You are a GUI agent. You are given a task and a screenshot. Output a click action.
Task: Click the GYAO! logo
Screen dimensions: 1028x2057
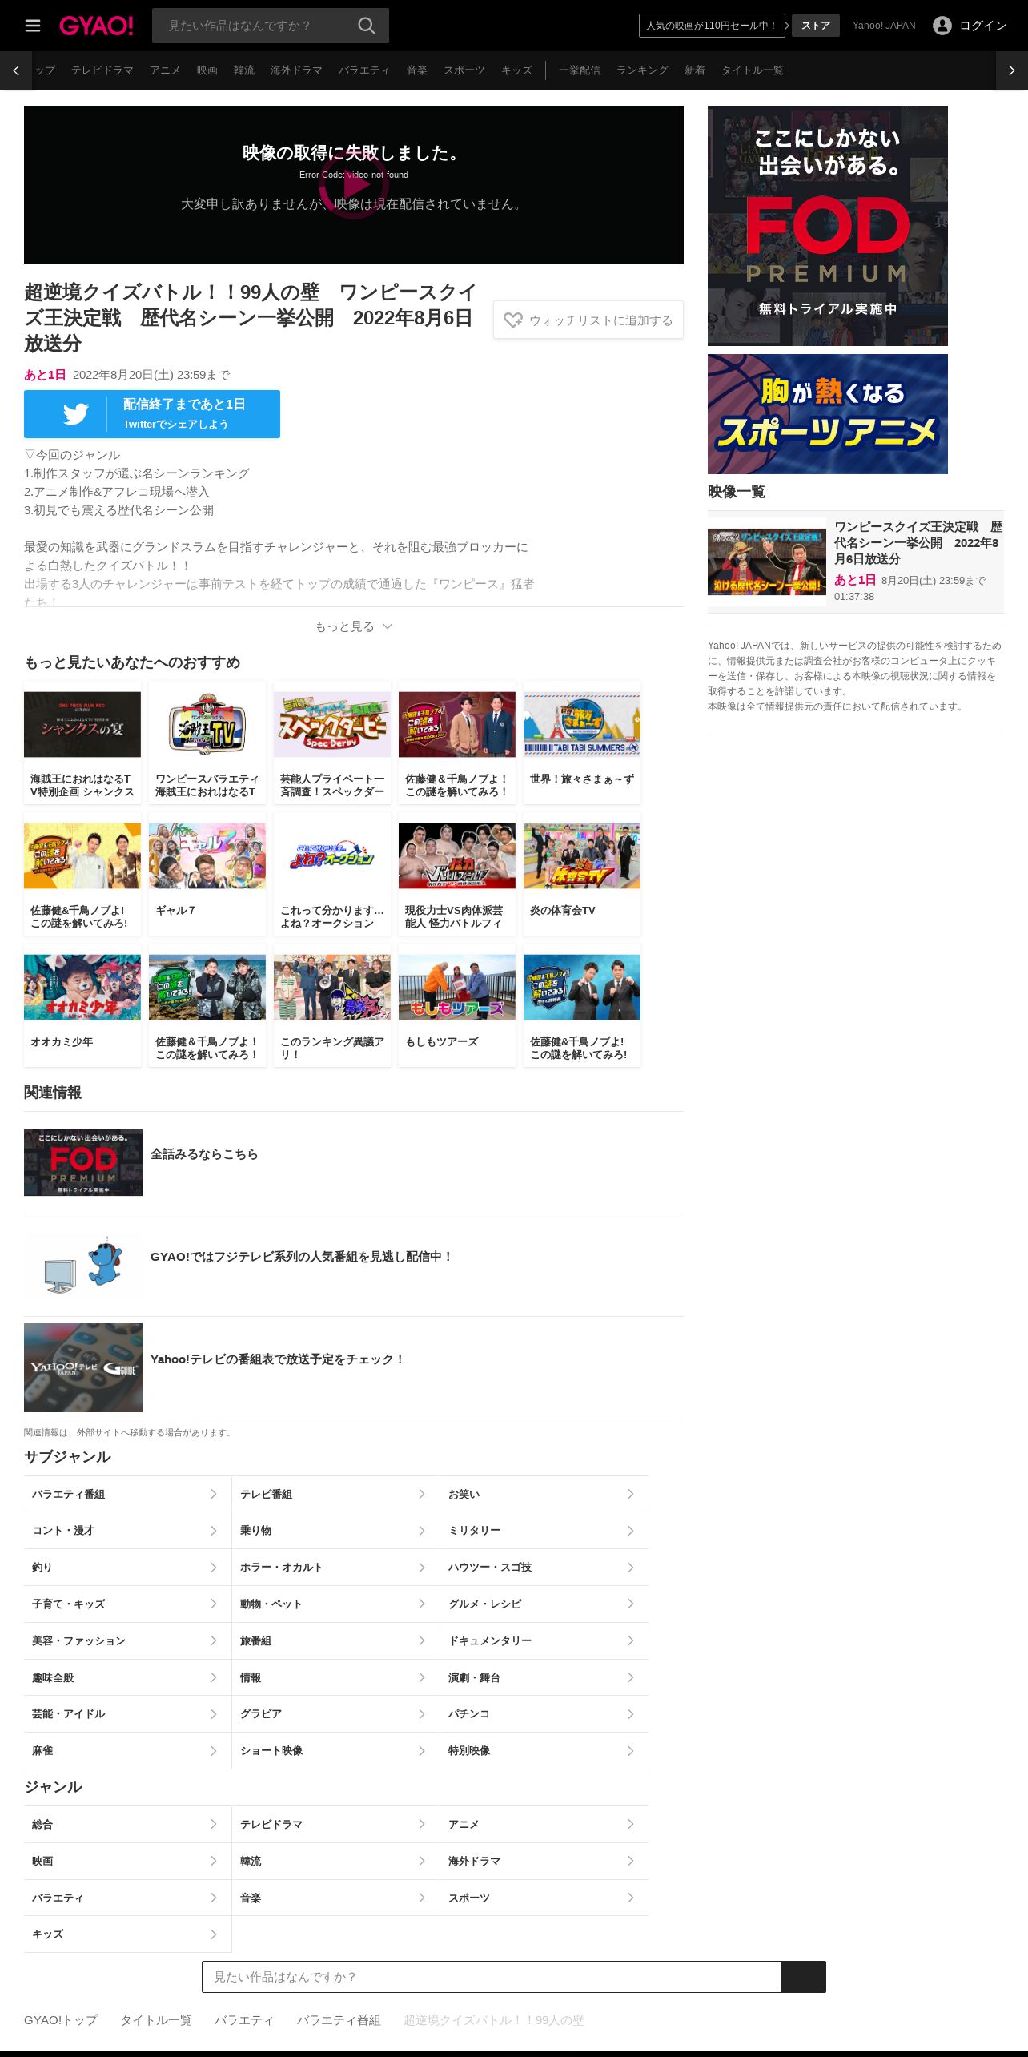(96, 26)
